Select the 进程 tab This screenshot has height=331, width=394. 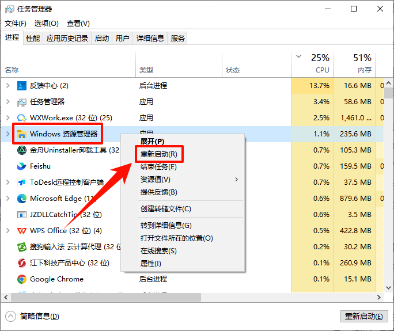12,37
